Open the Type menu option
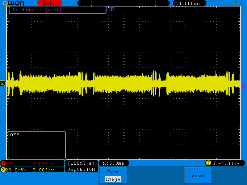Screen dimensions: 247x185 point(113,172)
